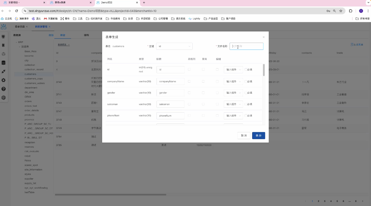Image resolution: width=371 pixels, height=206 pixels.
Task: Open the 阿里邮箱 bookmark
Action: [x=50, y=19]
